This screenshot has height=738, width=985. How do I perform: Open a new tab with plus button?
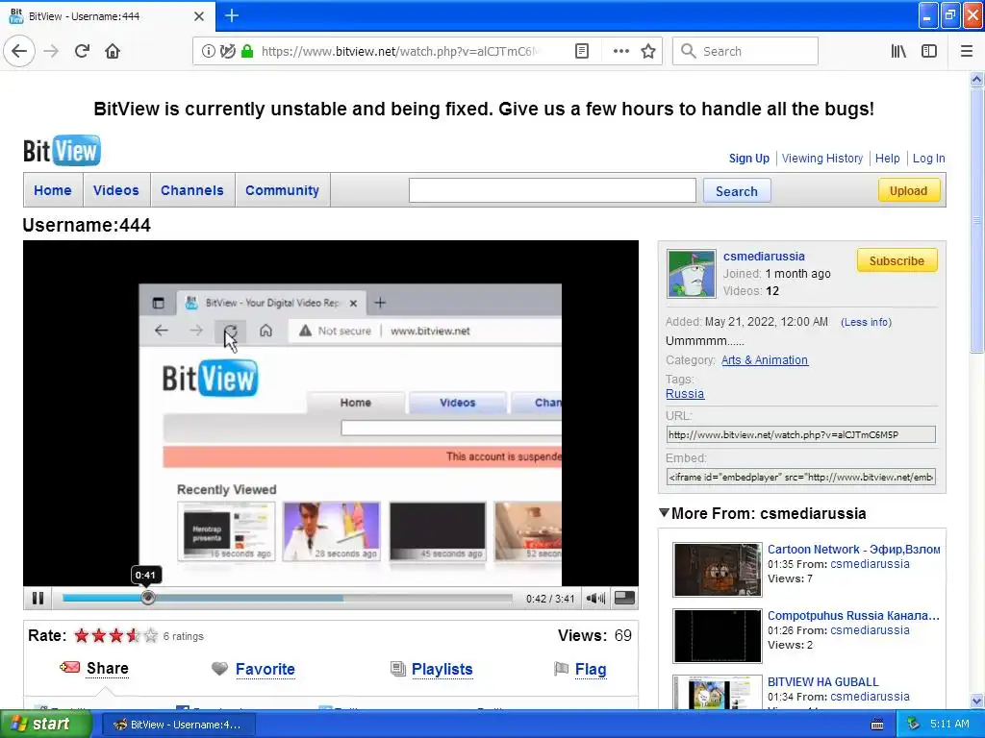(232, 15)
